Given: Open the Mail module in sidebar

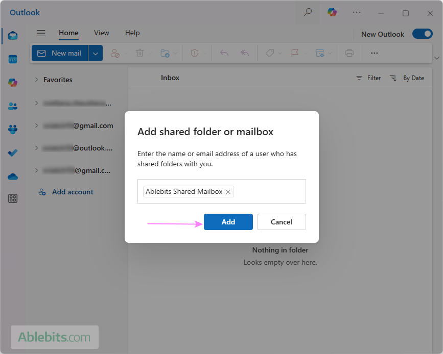Looking at the screenshot, I should [13, 36].
